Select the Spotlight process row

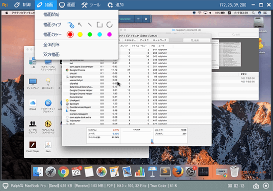[136, 104]
